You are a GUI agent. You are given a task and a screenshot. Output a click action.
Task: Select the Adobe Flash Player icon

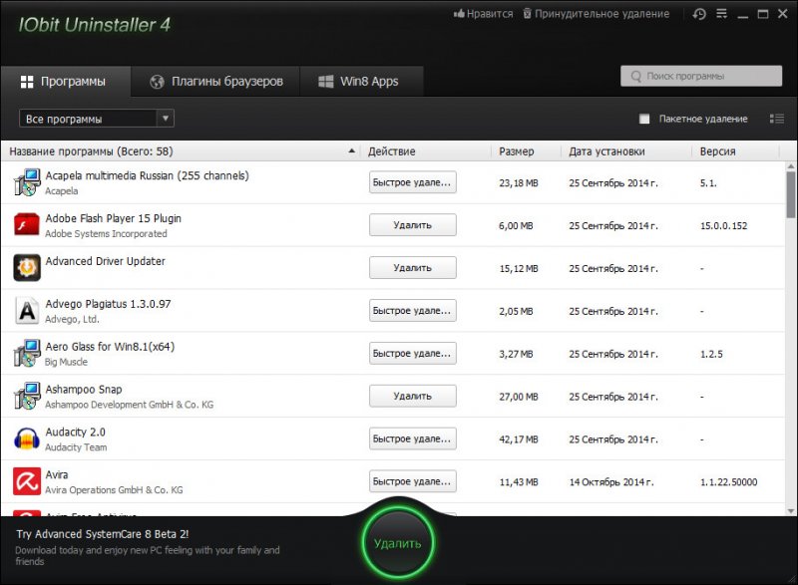pos(27,225)
